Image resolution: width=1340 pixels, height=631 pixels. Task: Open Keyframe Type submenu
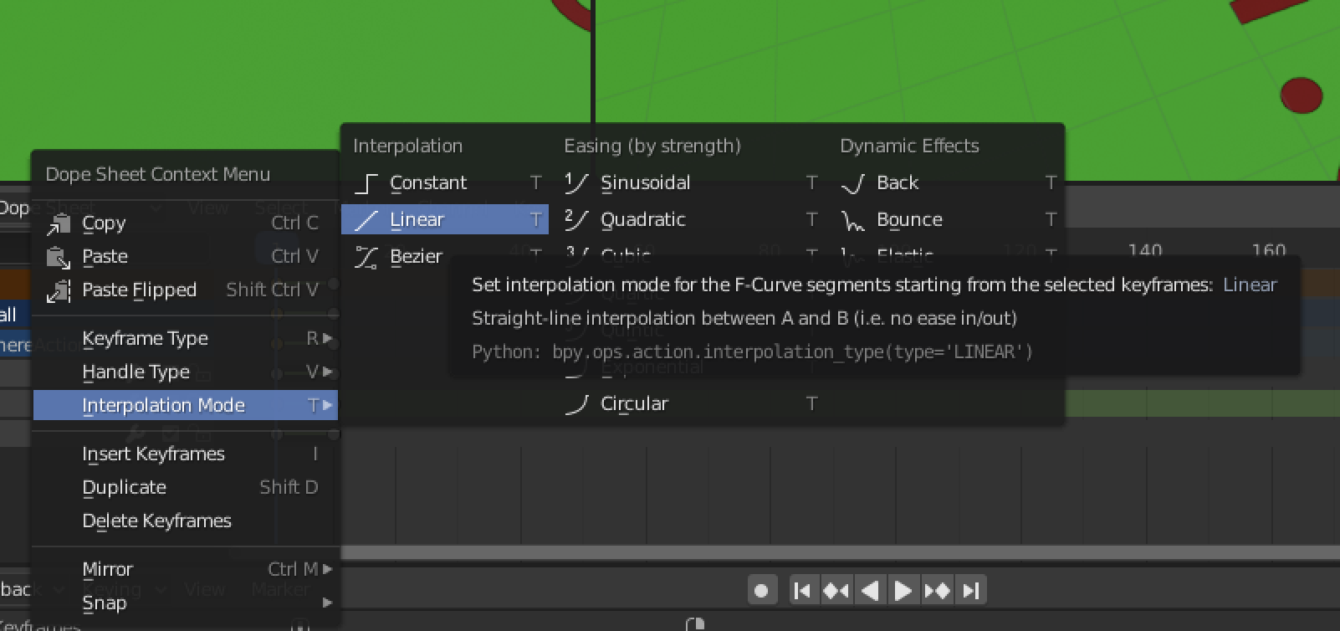click(x=185, y=338)
